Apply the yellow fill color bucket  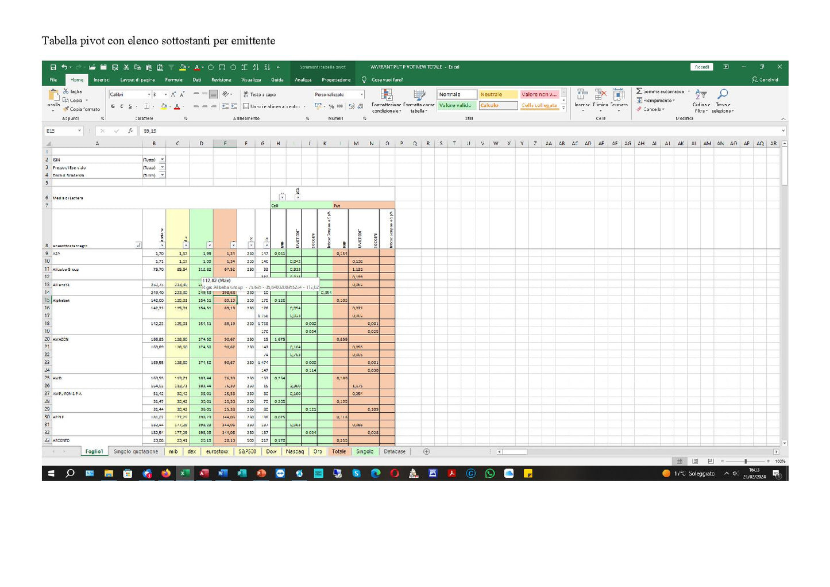coord(164,106)
